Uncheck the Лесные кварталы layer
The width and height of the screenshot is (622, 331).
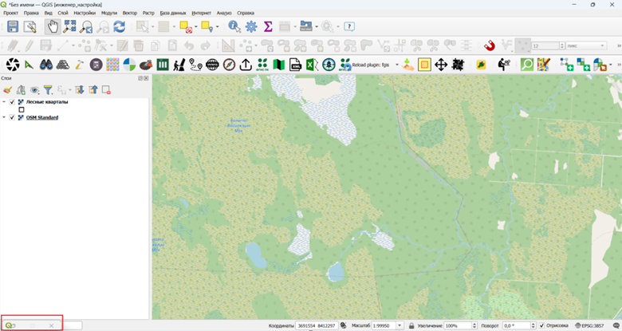12,102
